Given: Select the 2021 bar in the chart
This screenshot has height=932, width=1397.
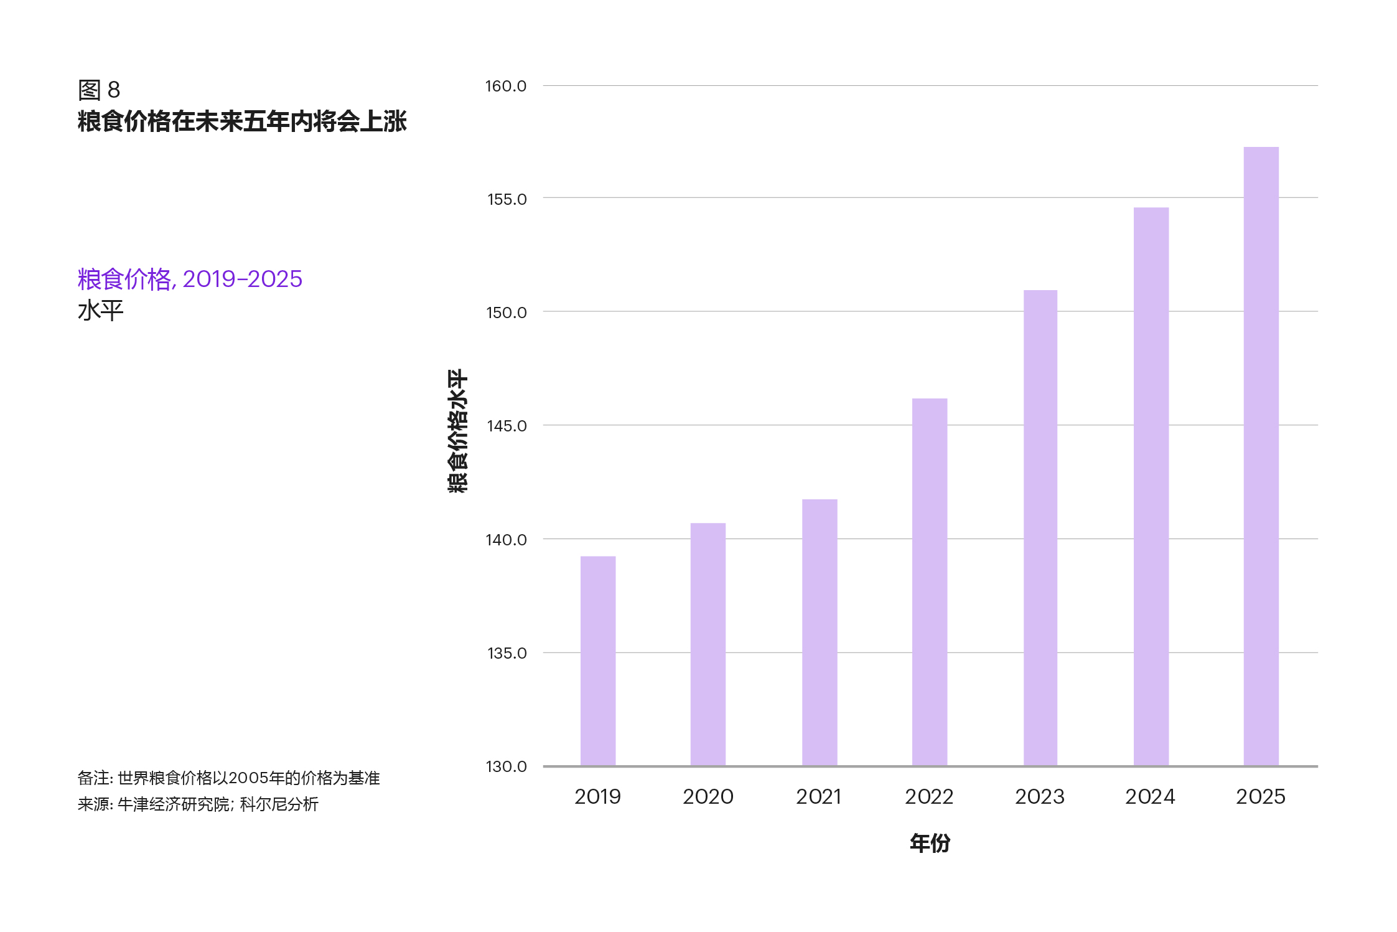Looking at the screenshot, I should click(818, 635).
